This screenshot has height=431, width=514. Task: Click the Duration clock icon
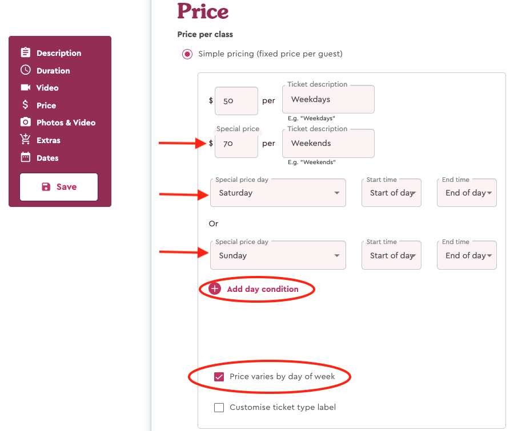26,70
